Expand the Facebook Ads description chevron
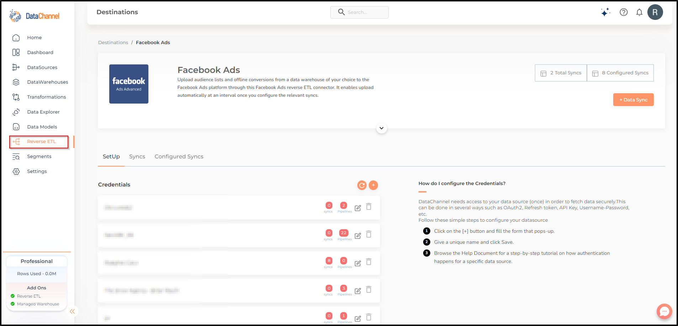The width and height of the screenshot is (678, 326). (382, 128)
